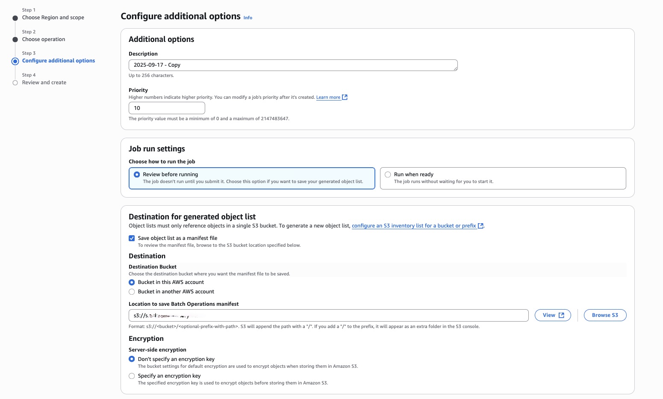The width and height of the screenshot is (663, 399).
Task: Click the Learn more external link icon
Action: [345, 98]
